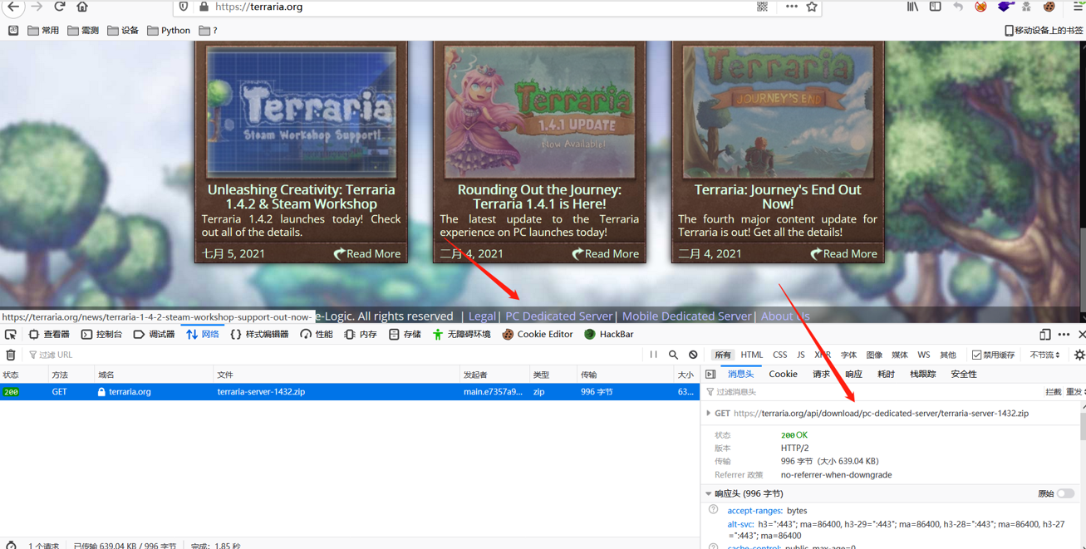Open the 需测 bookmarks folder
Image resolution: width=1086 pixels, height=549 pixels.
click(x=83, y=31)
